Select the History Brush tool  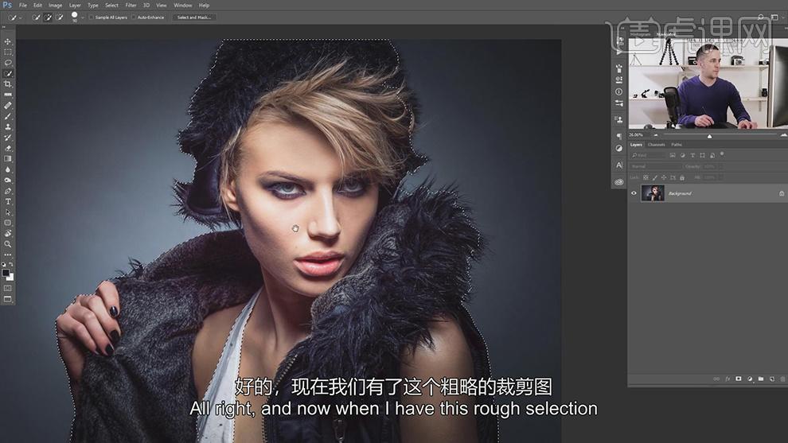7,137
